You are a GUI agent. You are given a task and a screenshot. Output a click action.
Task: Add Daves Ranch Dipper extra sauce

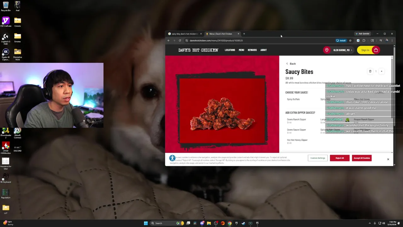(296, 121)
